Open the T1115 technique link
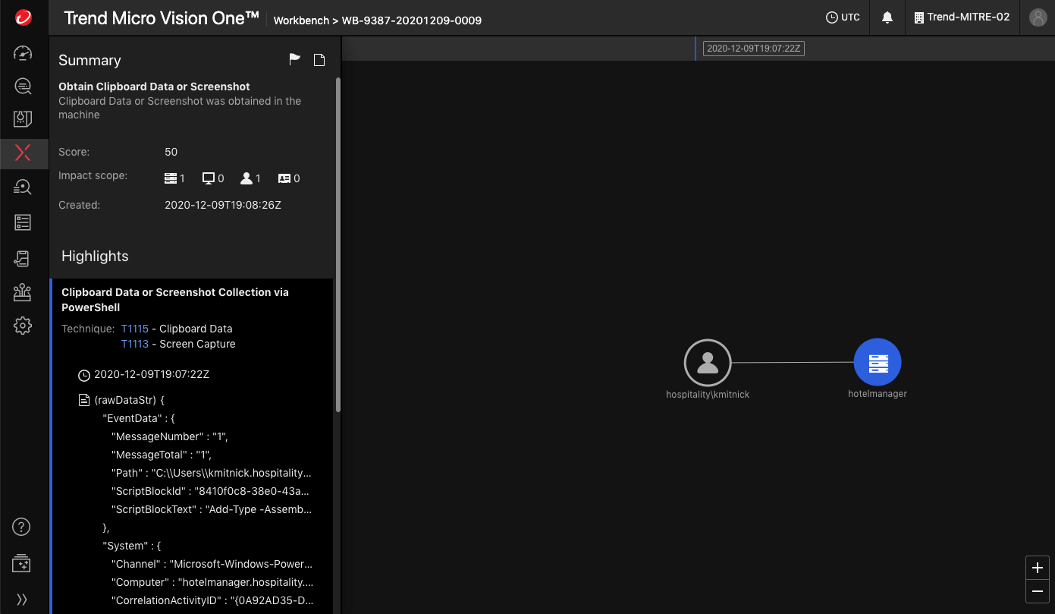The image size is (1055, 614). 135,329
